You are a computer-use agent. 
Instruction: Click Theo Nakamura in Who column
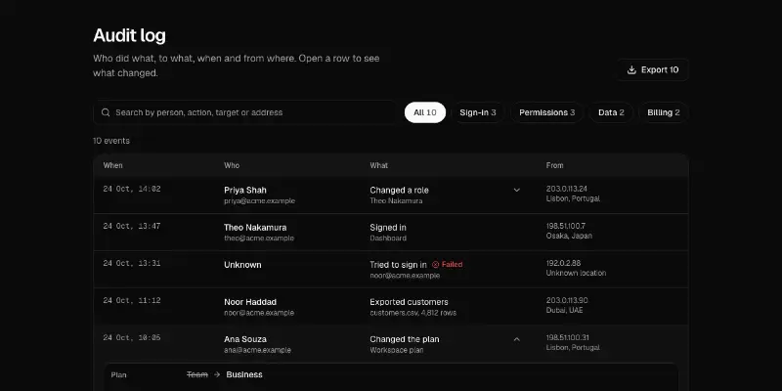pos(255,228)
